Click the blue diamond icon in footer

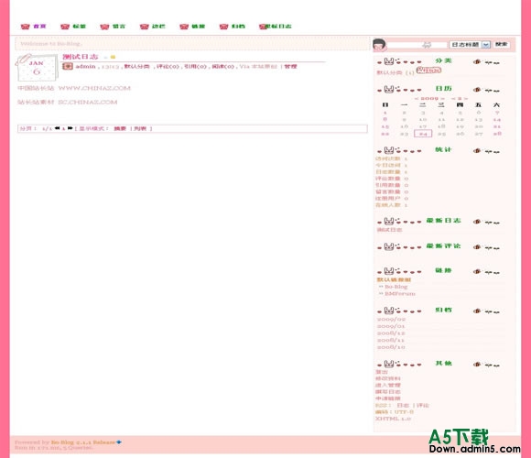[119, 442]
